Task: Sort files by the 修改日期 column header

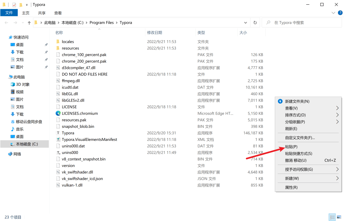Action: [155, 33]
